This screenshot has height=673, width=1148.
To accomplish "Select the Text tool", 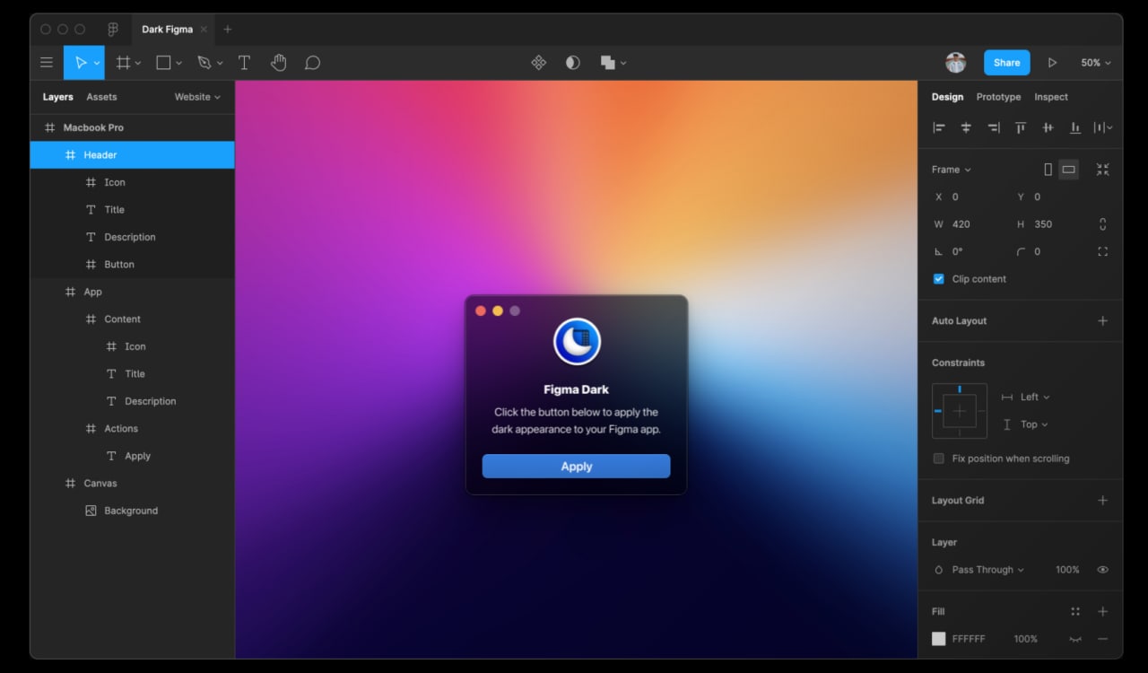I will (244, 63).
